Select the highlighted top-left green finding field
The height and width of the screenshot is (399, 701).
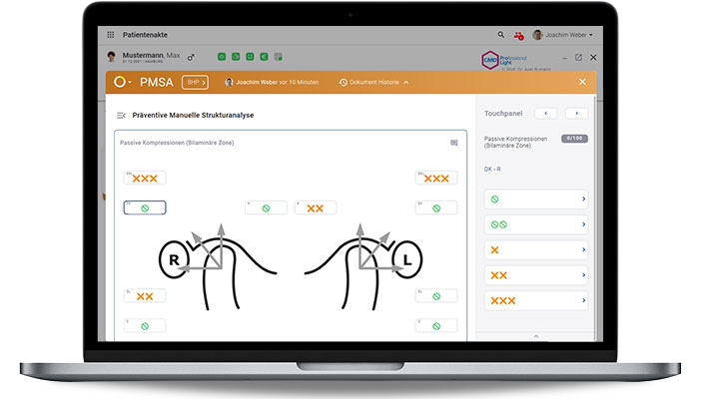click(x=145, y=207)
